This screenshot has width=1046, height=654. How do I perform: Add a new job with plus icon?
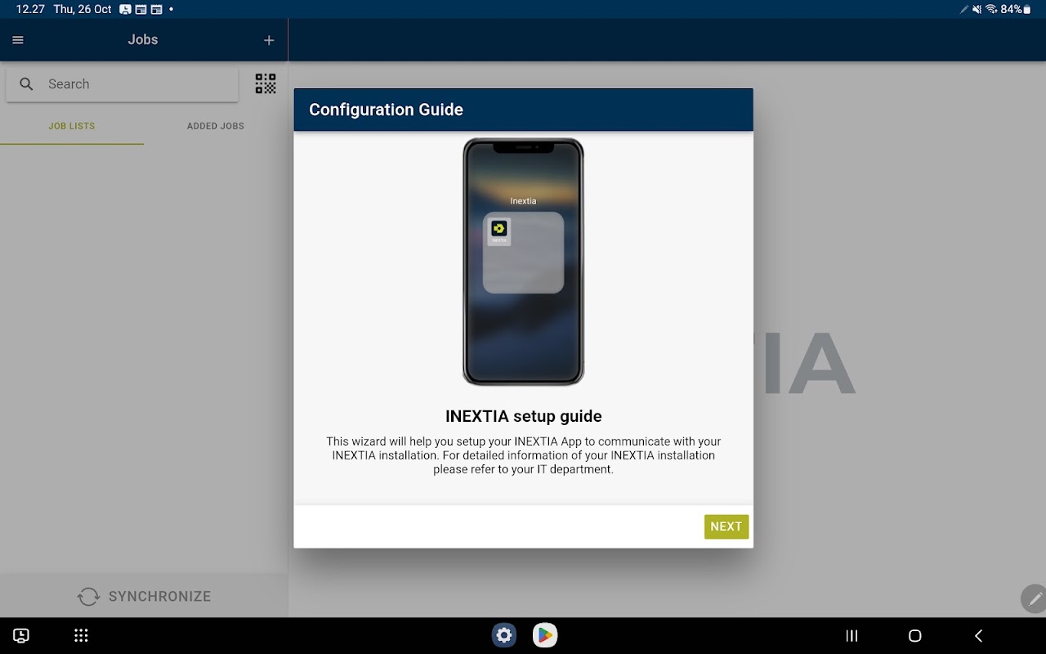coord(269,40)
